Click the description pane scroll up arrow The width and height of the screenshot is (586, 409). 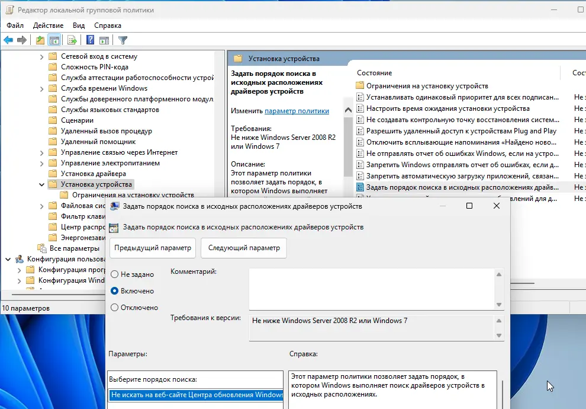click(x=348, y=110)
